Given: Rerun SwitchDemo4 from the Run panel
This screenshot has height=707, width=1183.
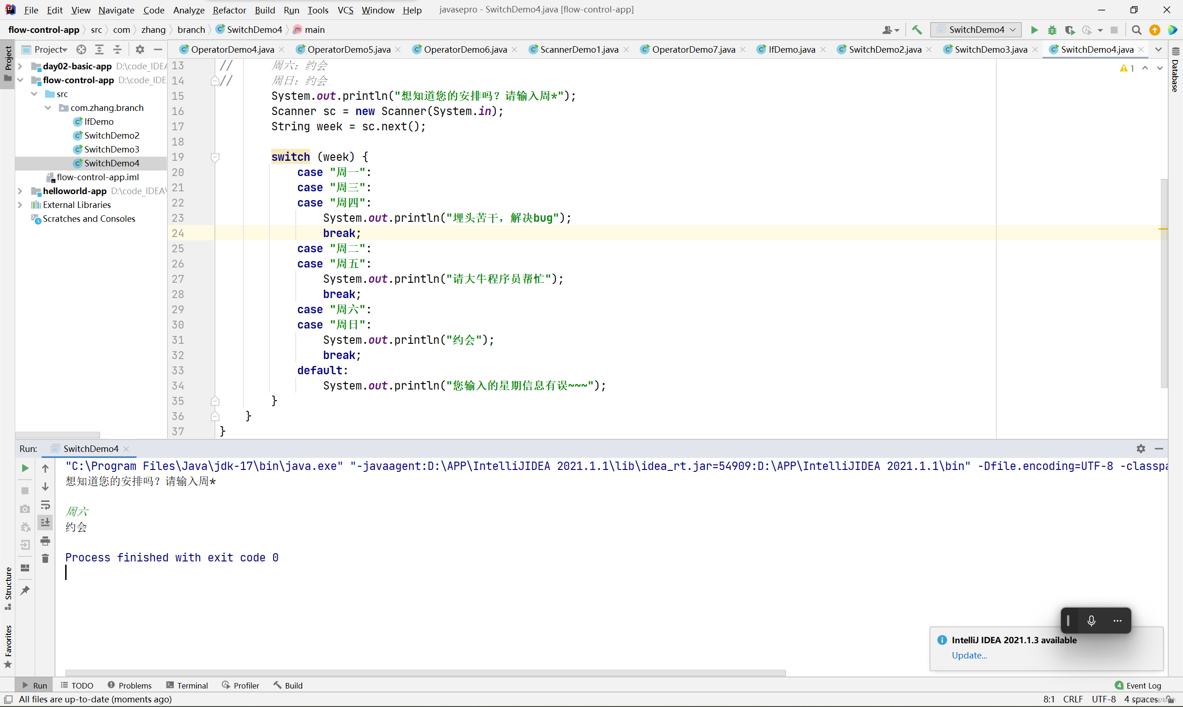Looking at the screenshot, I should click(25, 468).
